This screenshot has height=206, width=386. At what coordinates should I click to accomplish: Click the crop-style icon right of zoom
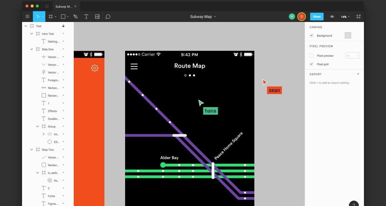point(358,17)
